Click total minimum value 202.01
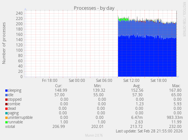Image resolution: width=188 pixels, height=140 pixels. tap(98, 126)
